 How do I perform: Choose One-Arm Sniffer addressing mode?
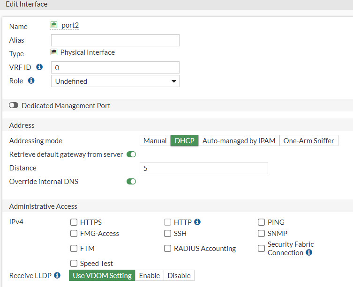coord(308,140)
